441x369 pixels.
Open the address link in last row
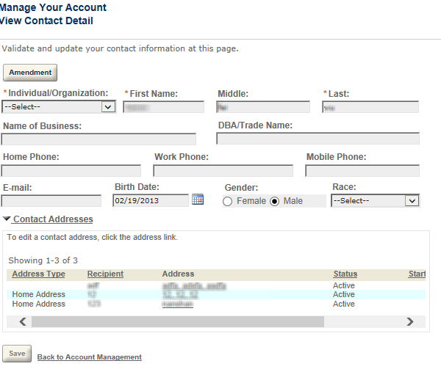(177, 304)
